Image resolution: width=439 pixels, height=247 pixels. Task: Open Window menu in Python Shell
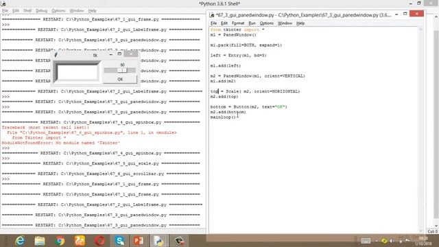pos(77,11)
